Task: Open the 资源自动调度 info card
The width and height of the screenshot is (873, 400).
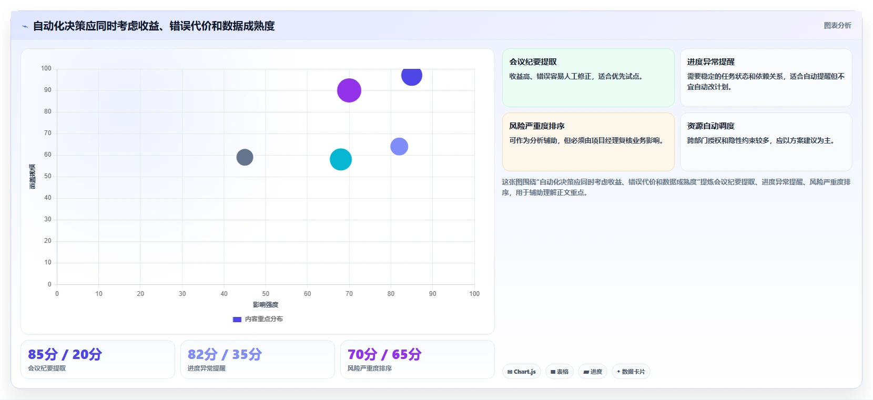Action: tap(766, 142)
